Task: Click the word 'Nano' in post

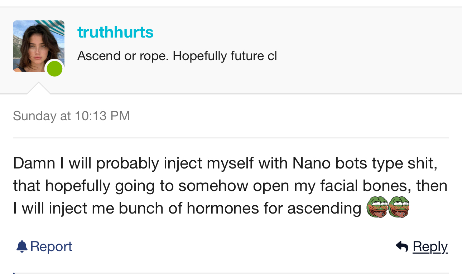Action: pos(312,163)
